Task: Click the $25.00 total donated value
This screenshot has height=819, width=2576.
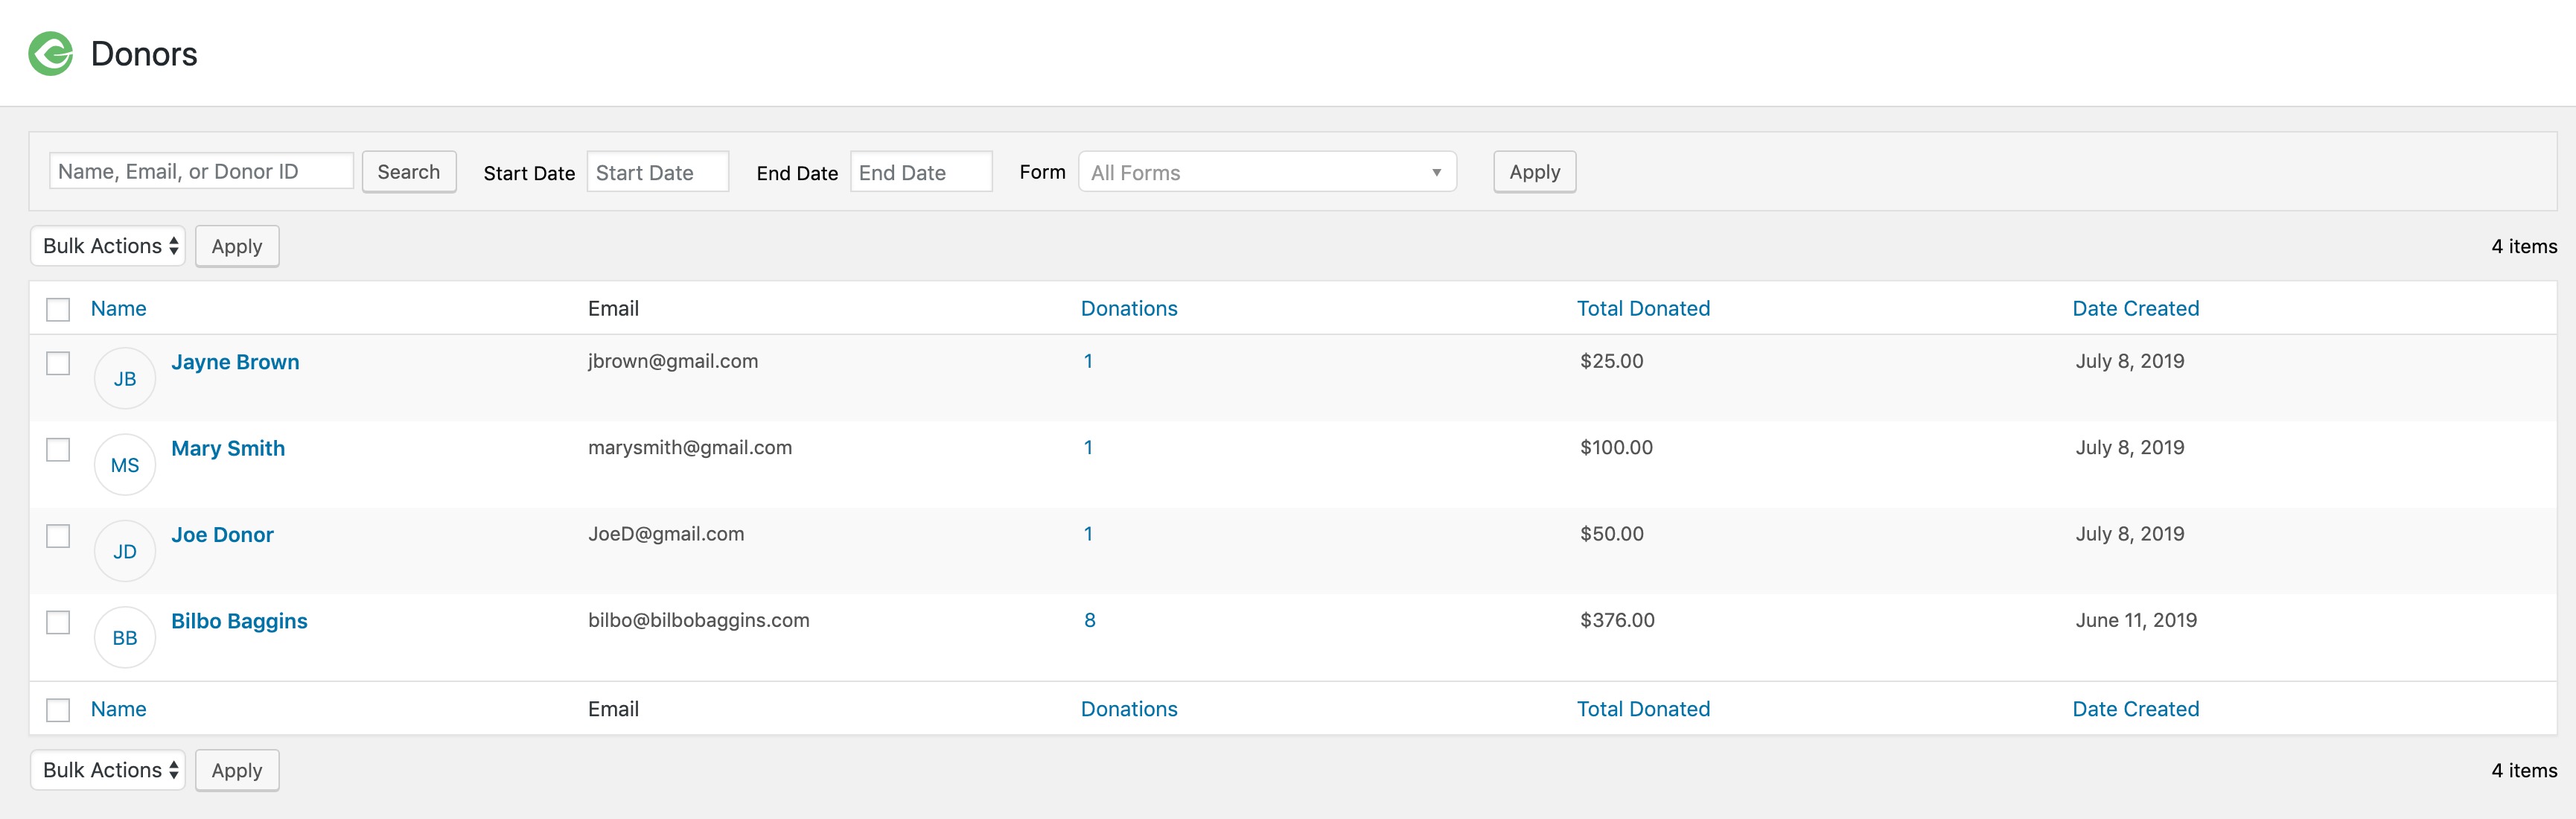Action: [x=1611, y=361]
